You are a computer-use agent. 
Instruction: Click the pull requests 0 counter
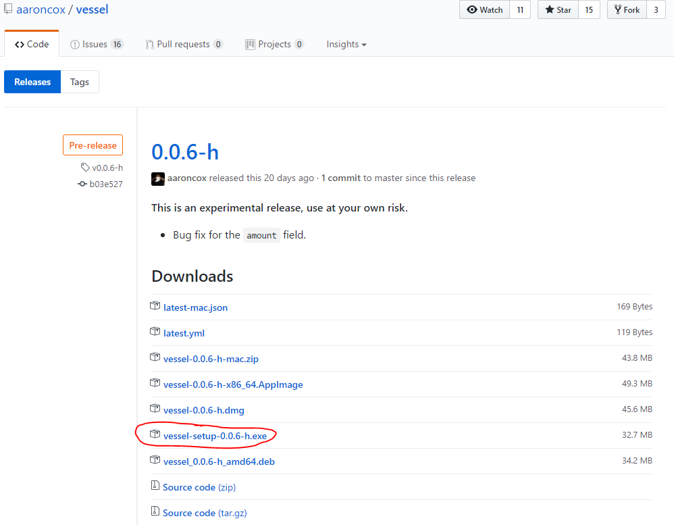click(x=218, y=45)
